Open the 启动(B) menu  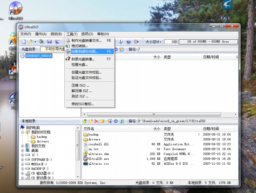[56, 34]
